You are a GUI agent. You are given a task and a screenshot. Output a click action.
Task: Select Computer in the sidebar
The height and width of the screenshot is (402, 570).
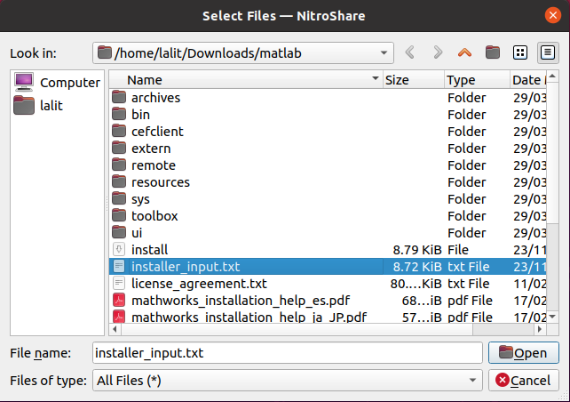coord(57,83)
